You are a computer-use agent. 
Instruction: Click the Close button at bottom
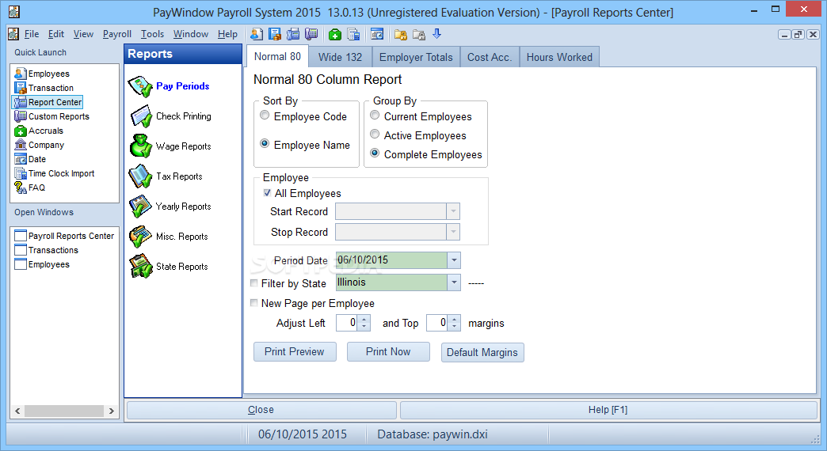[261, 410]
